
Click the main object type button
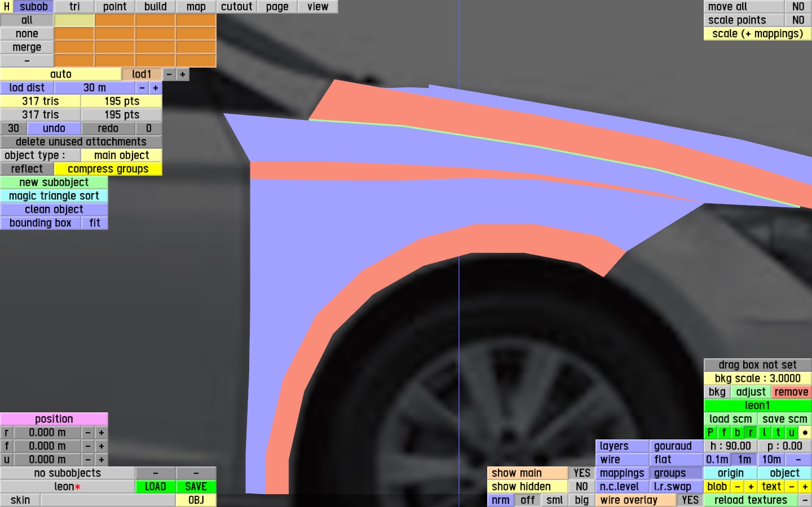[122, 155]
